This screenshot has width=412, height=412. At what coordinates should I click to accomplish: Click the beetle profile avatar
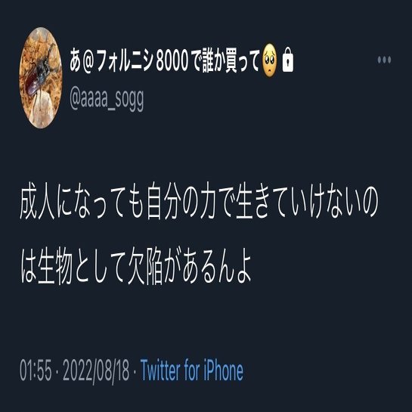41,78
